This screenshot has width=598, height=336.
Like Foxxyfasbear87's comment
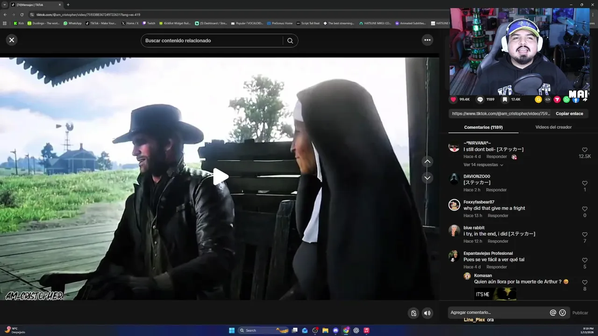click(584, 209)
